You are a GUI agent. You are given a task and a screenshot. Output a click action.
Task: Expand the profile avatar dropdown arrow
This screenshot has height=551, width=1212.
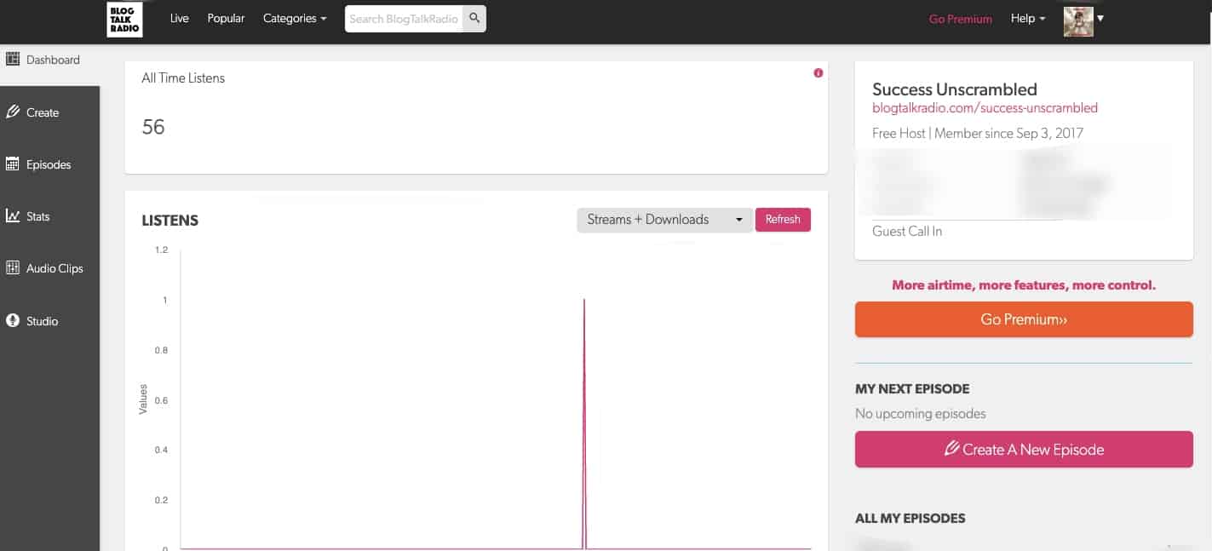click(x=1100, y=19)
